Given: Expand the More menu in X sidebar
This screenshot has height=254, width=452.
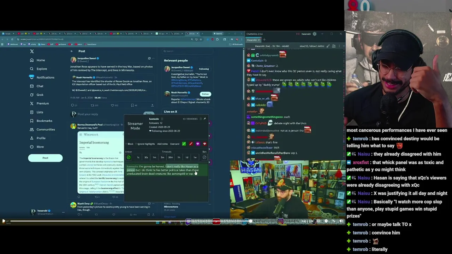Looking at the screenshot, I should pyautogui.click(x=36, y=147).
